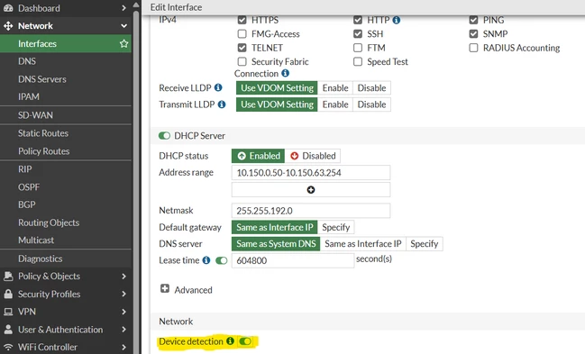Set Transmit LLDP to Use VDOM Setting

pos(277,104)
